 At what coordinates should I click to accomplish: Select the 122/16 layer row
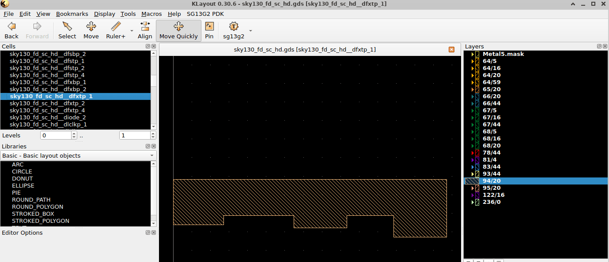point(493,195)
